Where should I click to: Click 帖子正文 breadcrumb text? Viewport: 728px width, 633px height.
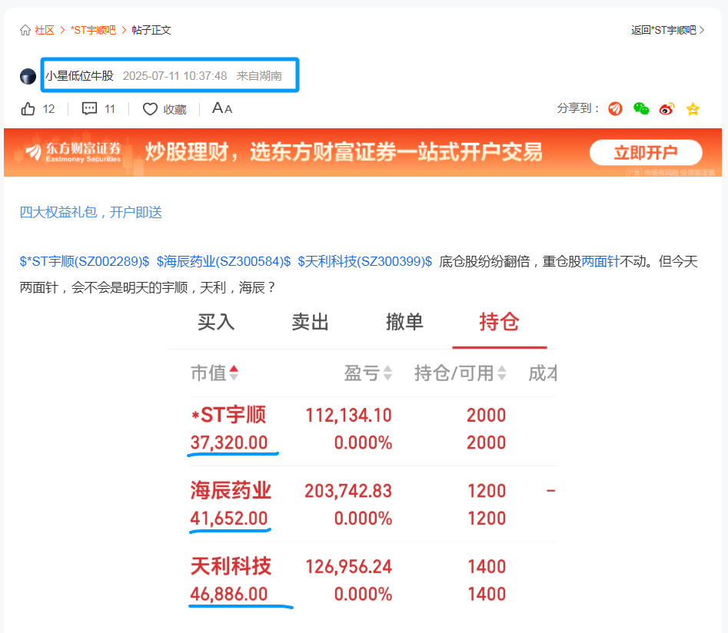(x=151, y=30)
